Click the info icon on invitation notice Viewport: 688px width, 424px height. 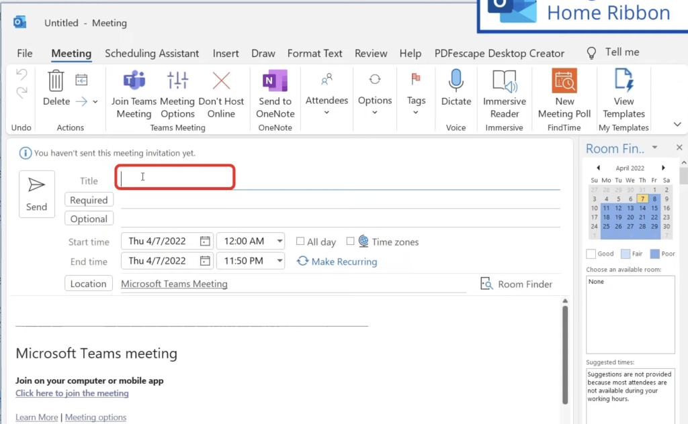tap(25, 153)
